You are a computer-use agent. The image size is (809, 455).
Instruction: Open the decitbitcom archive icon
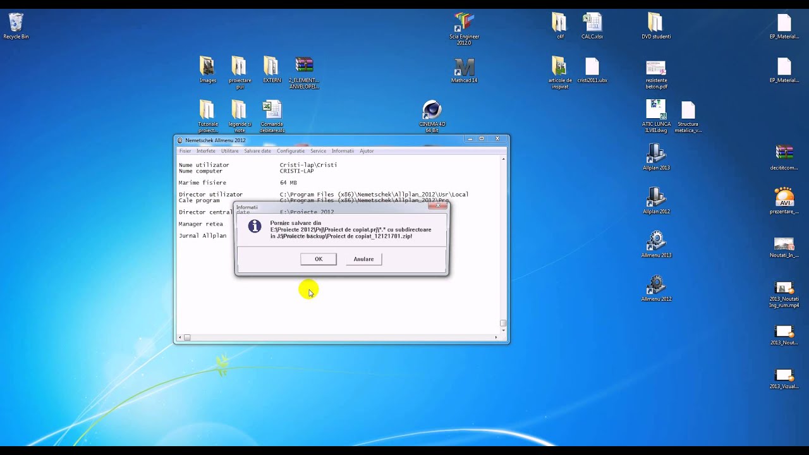pos(784,157)
